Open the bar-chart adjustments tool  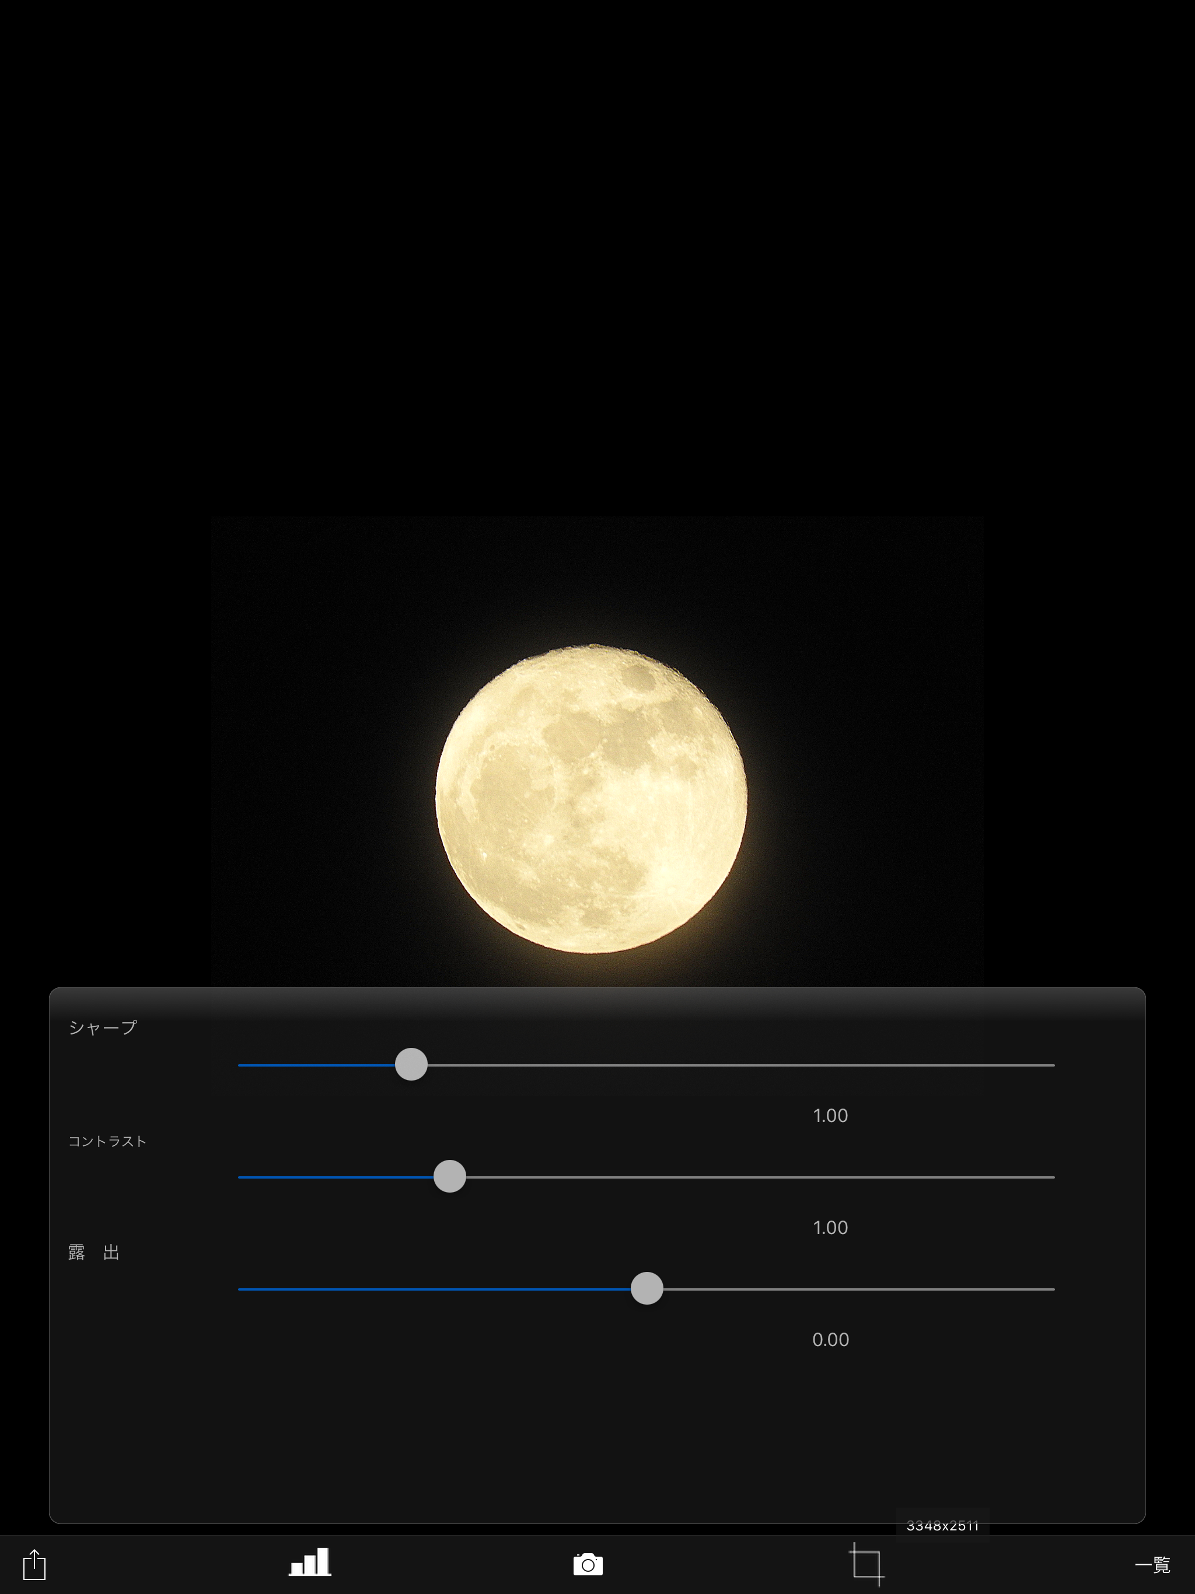pos(309,1562)
